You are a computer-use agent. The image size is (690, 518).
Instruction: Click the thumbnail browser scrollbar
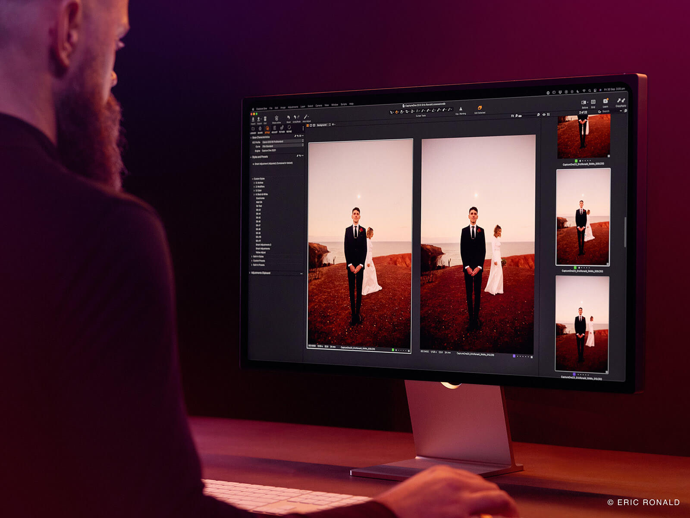[x=625, y=232]
